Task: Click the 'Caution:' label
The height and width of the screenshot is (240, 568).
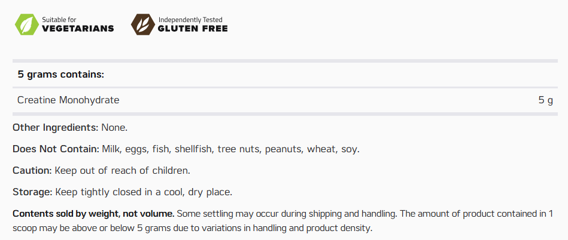Action: [32, 170]
